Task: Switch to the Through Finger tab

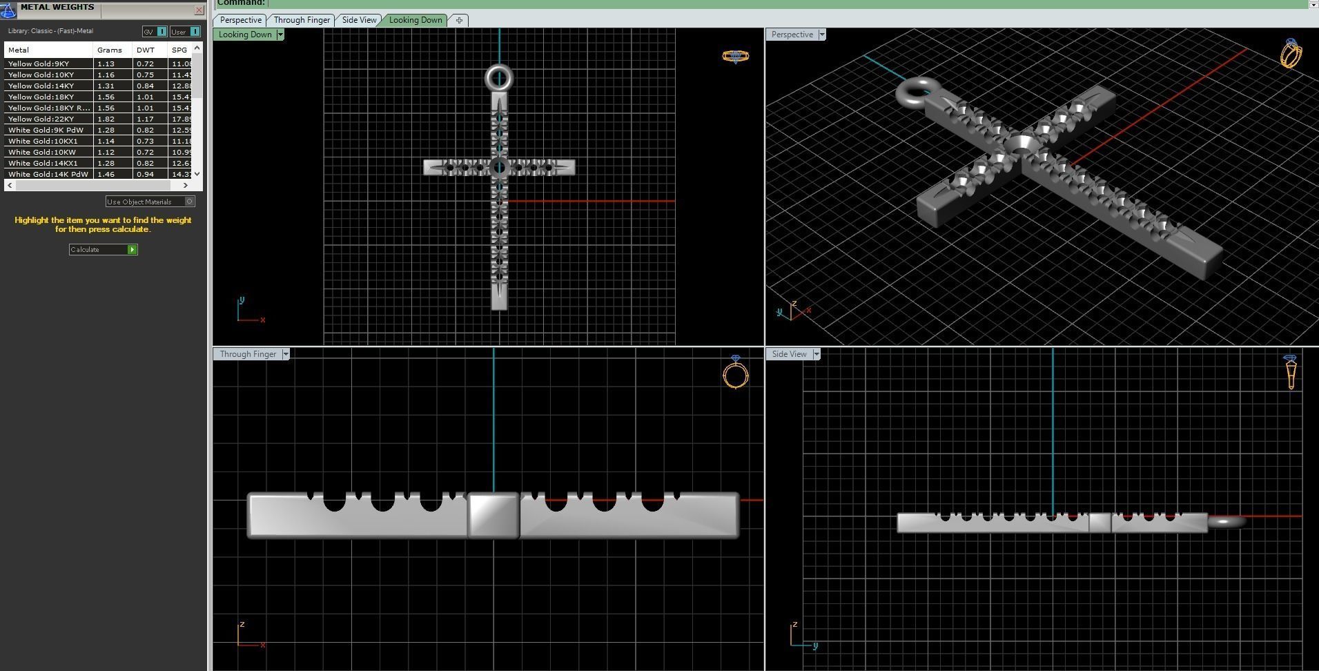Action: coord(302,20)
